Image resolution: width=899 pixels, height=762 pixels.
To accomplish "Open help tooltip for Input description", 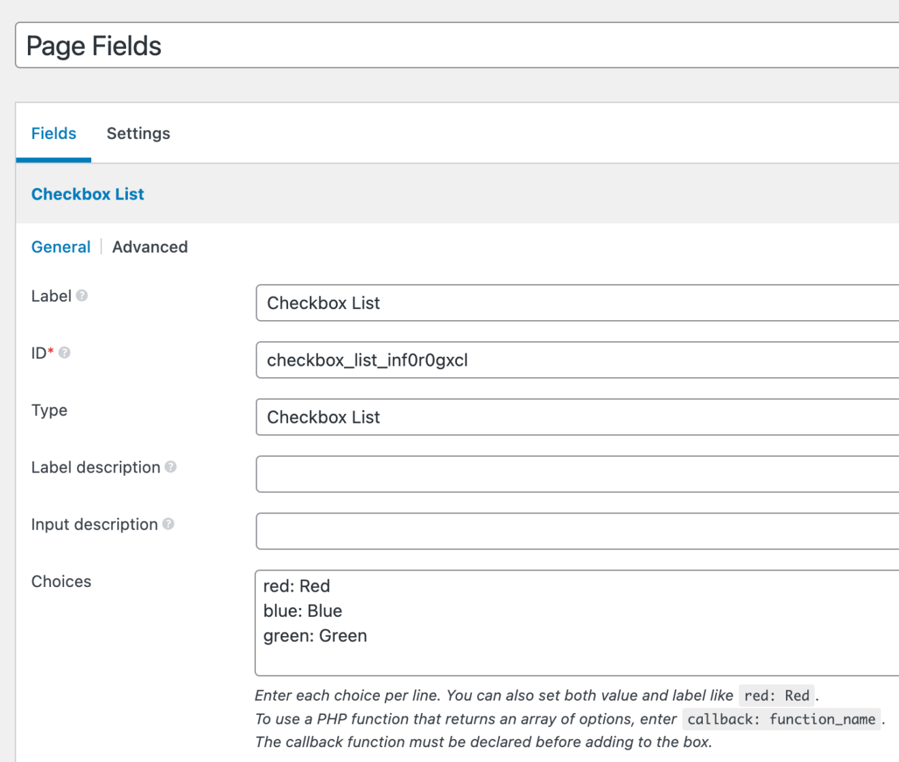I will tap(168, 524).
